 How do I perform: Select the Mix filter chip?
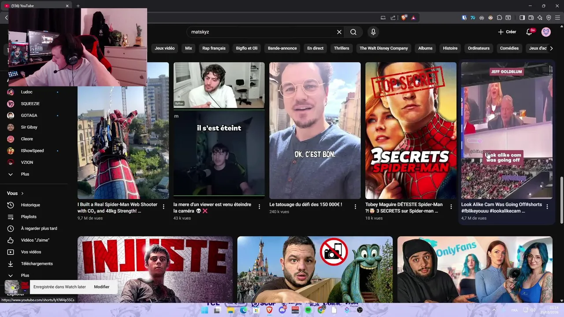[189, 48]
